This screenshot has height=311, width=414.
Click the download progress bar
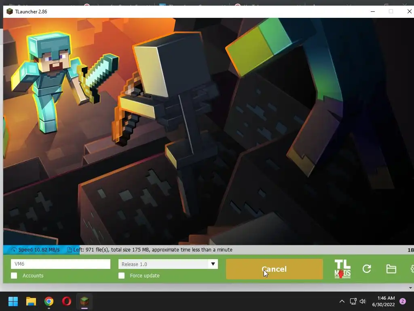[x=209, y=249]
